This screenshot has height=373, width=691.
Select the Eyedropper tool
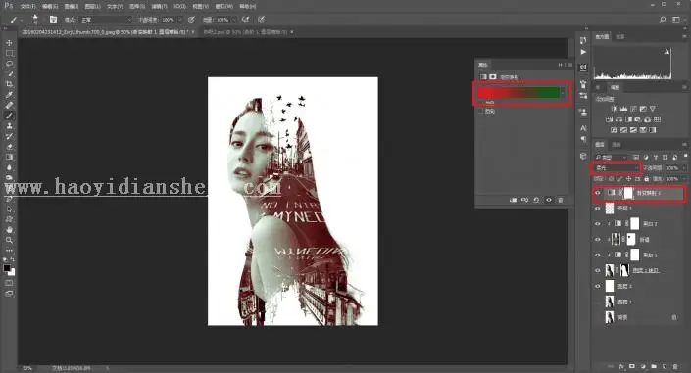9,95
